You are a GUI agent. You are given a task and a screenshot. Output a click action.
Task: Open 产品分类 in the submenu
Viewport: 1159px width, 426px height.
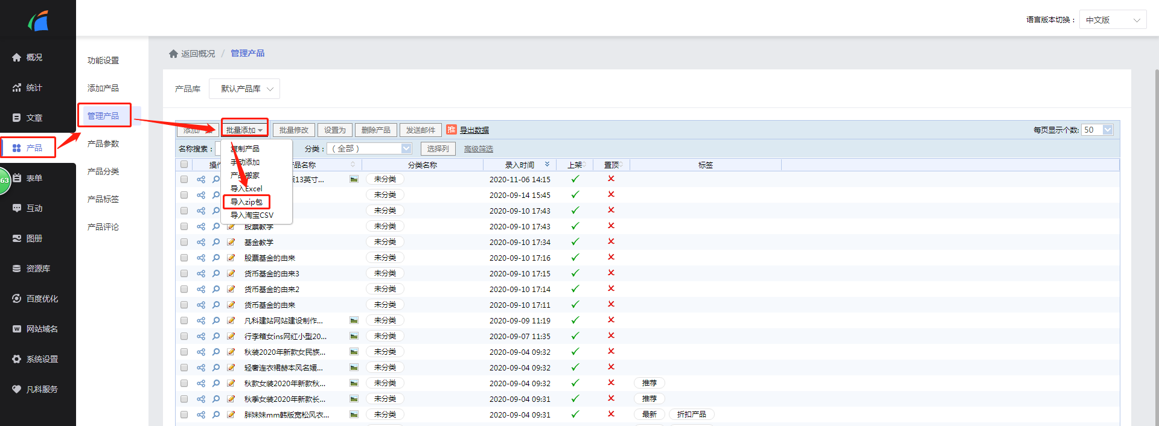[103, 171]
